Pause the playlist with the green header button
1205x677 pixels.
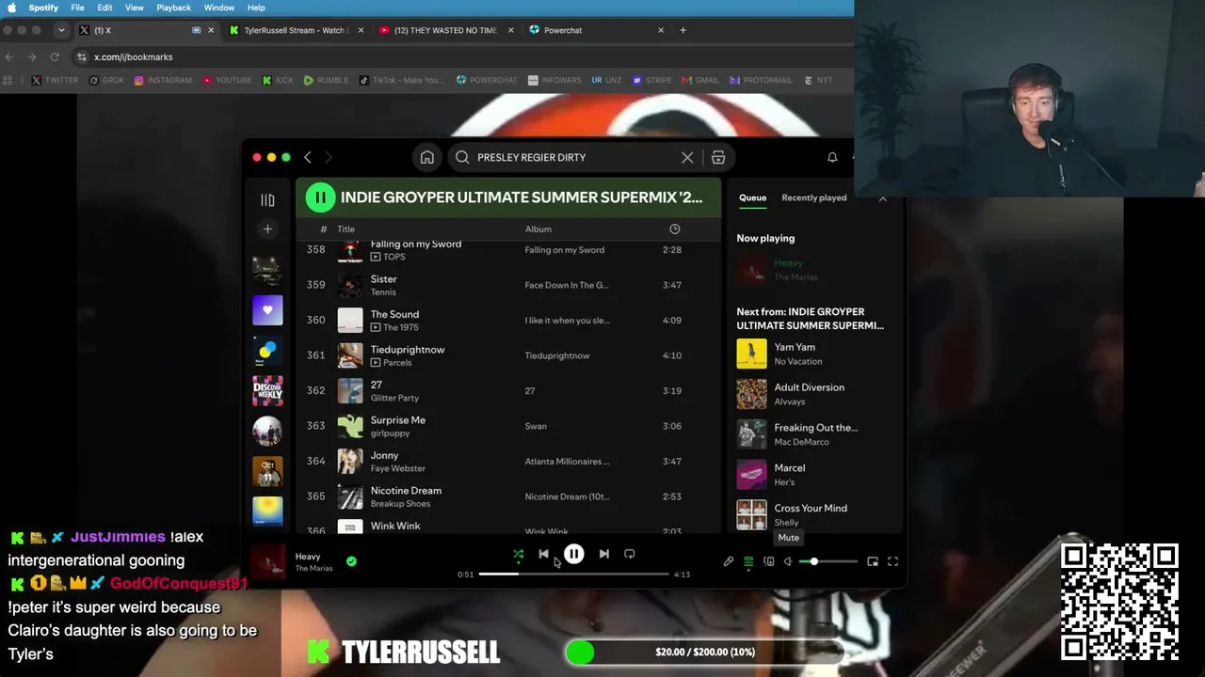(x=320, y=197)
